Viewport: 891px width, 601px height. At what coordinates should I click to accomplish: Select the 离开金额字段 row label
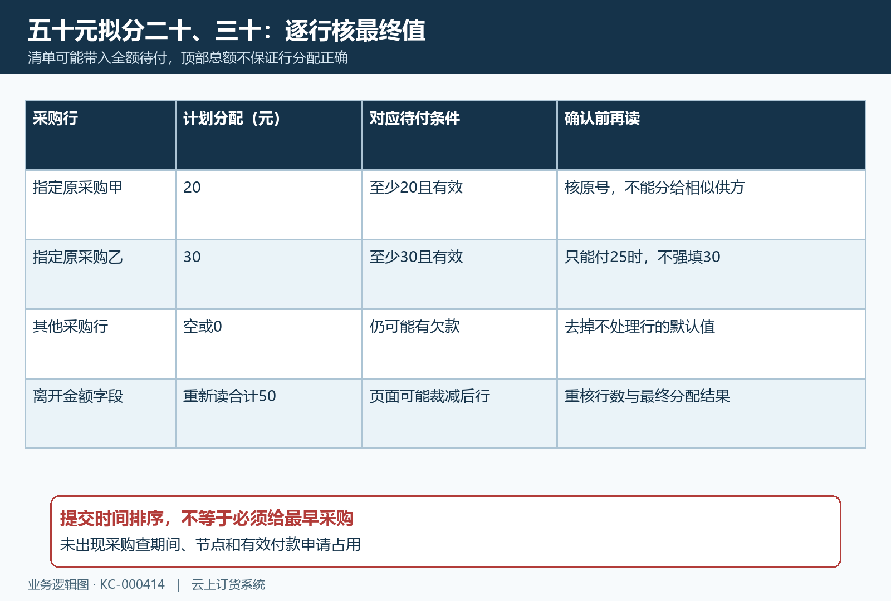point(78,396)
